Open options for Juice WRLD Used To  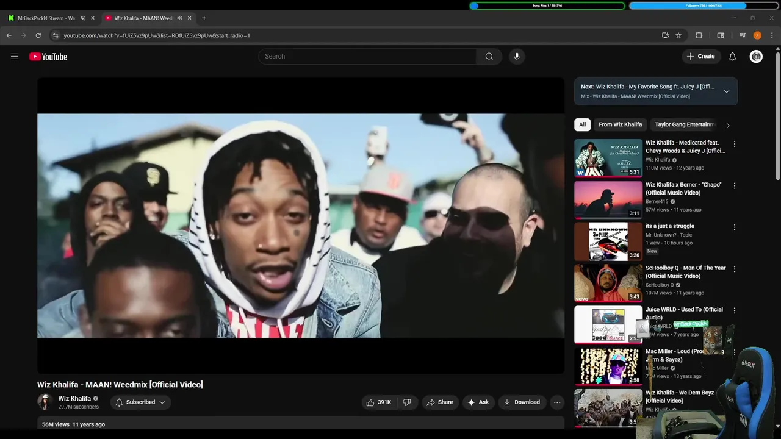pyautogui.click(x=735, y=310)
